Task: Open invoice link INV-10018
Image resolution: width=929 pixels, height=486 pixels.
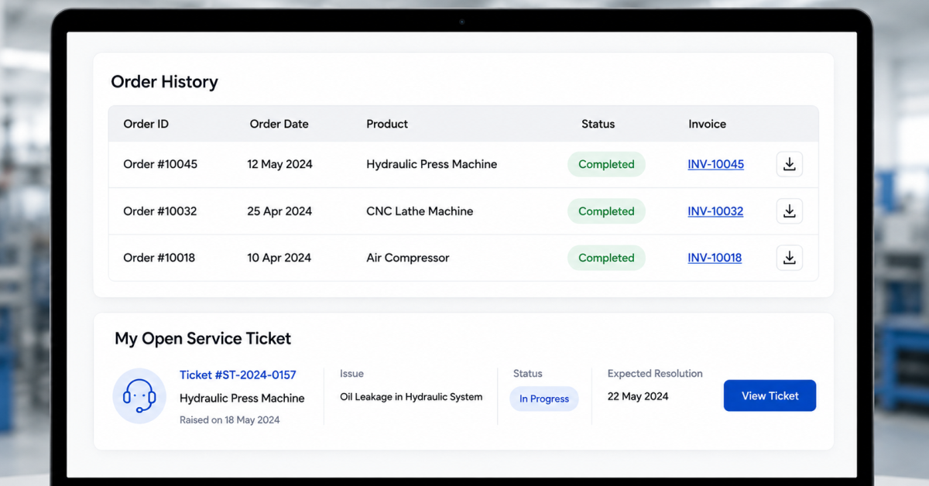Action: pyautogui.click(x=715, y=258)
